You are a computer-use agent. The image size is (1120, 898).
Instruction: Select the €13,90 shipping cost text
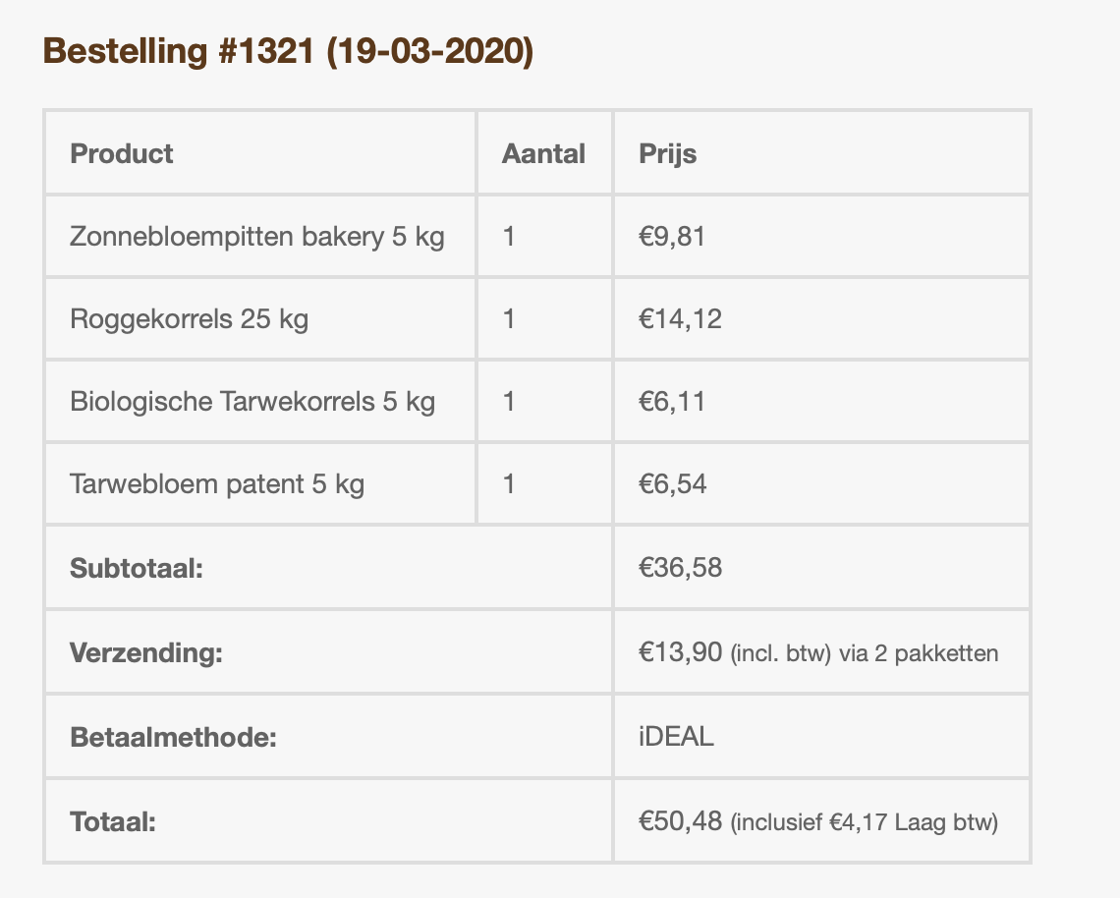[x=681, y=652]
